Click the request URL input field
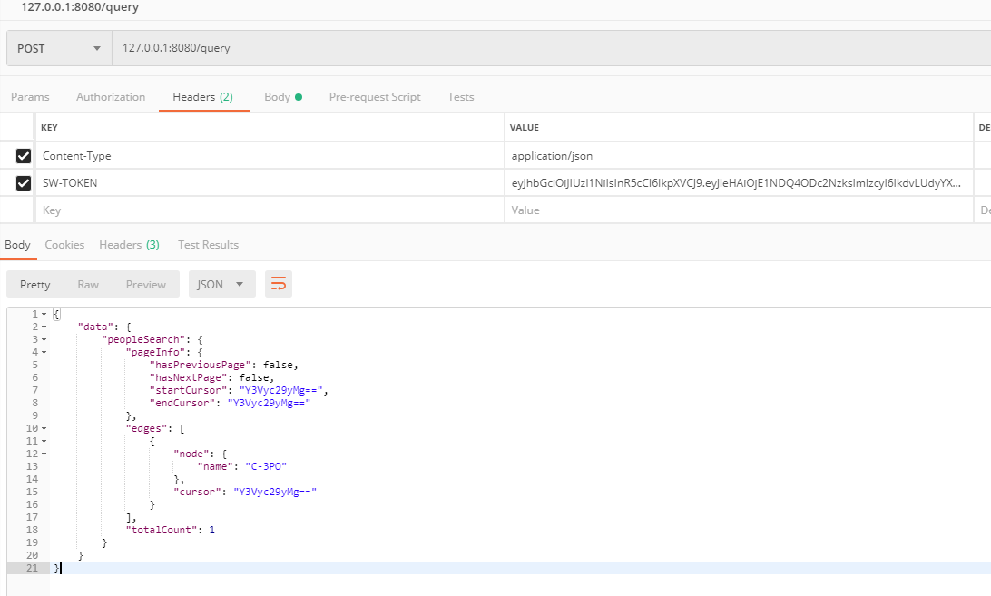Image resolution: width=991 pixels, height=596 pixels. click(x=551, y=48)
